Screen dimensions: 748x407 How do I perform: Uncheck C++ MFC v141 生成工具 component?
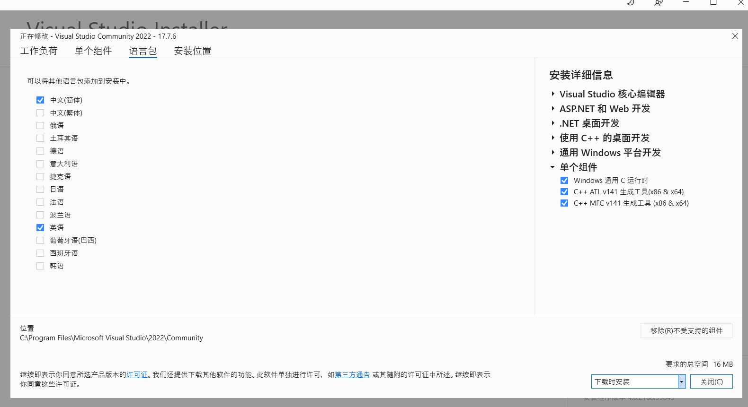pyautogui.click(x=564, y=203)
